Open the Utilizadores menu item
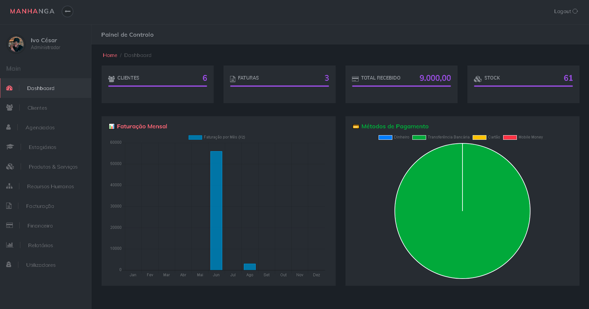Image resolution: width=589 pixels, height=309 pixels. tap(41, 265)
